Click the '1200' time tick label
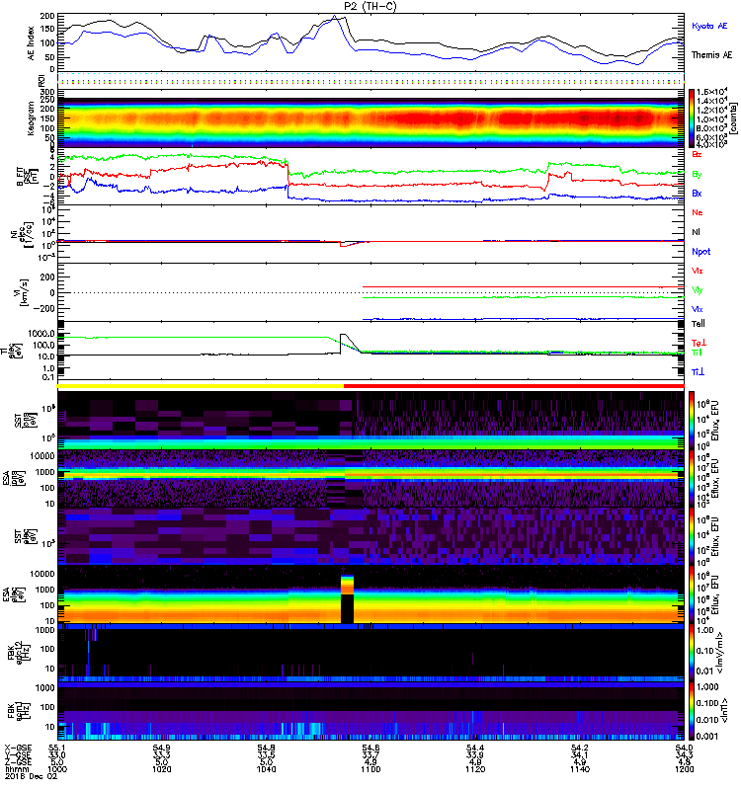This screenshot has height=790, width=741. pyautogui.click(x=684, y=769)
